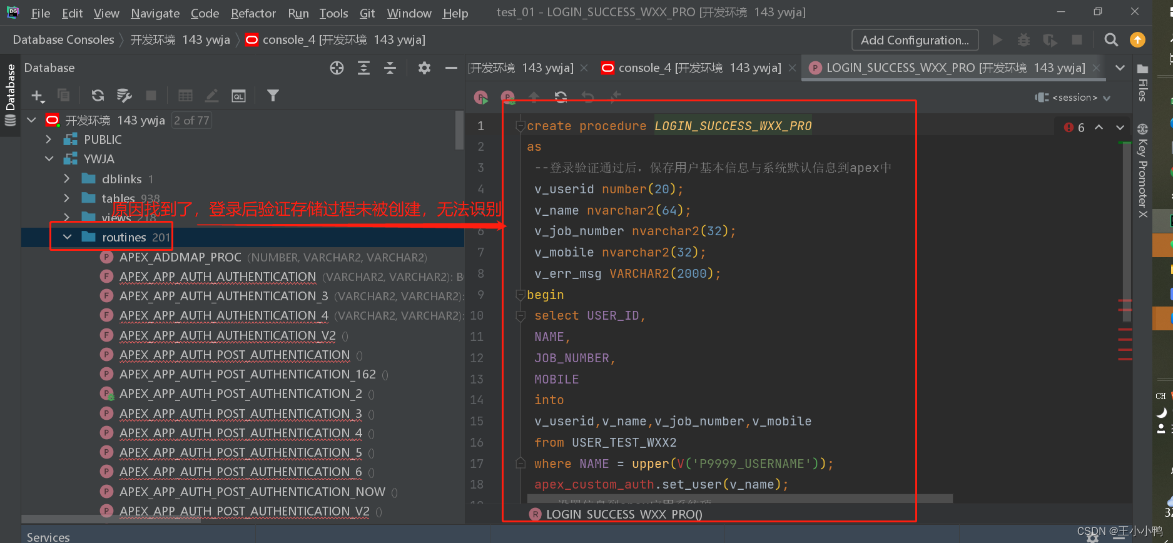This screenshot has width=1173, height=543.
Task: Click the Run triangle in top toolbar
Action: [x=997, y=40]
